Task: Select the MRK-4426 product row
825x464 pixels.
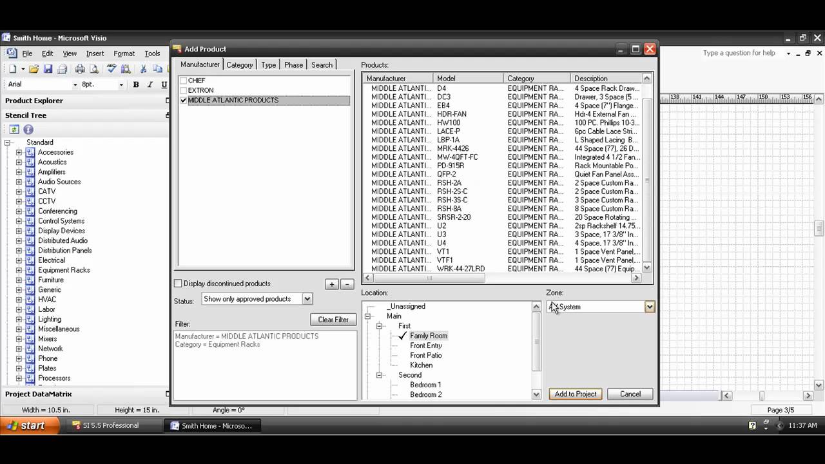Action: click(501, 148)
